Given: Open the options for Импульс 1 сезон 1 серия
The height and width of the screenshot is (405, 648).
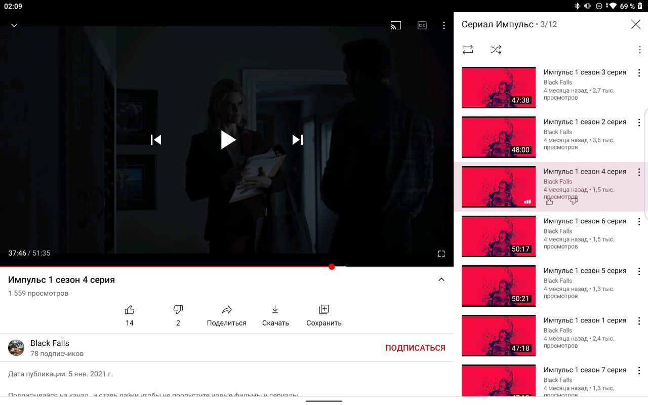Looking at the screenshot, I should click(x=639, y=321).
